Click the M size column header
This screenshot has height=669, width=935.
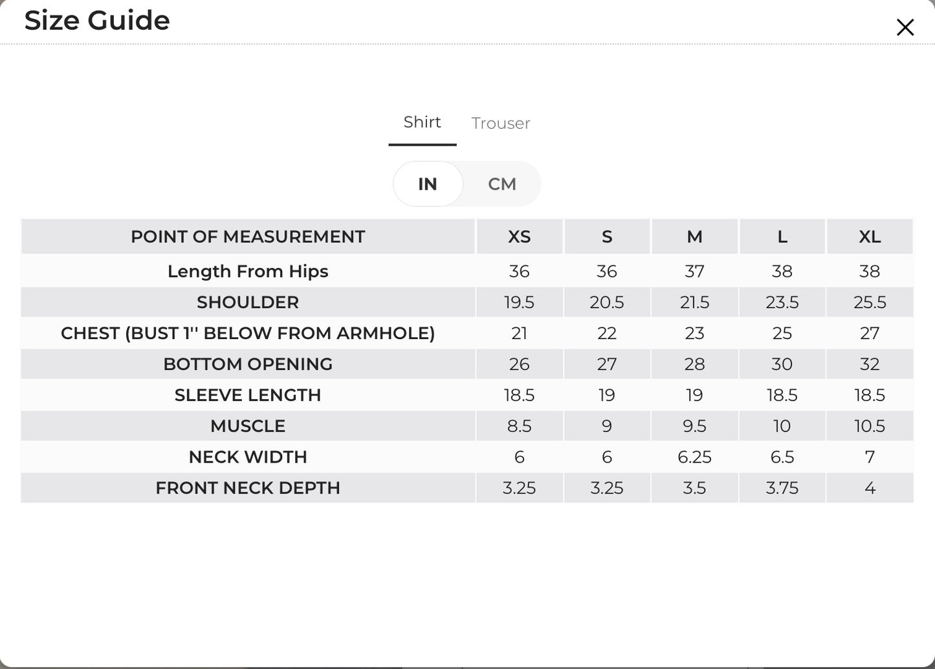click(694, 237)
